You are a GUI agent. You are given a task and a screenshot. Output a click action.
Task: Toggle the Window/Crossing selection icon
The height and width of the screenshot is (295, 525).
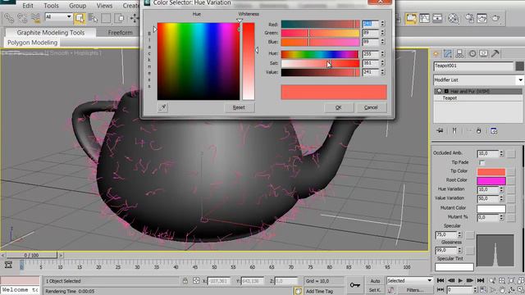click(x=119, y=18)
